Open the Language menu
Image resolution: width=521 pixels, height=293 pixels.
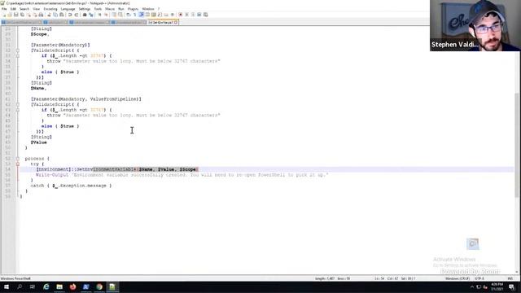(x=68, y=9)
